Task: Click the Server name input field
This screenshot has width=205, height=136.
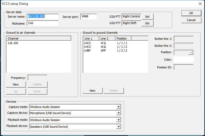Action: tap(43, 17)
